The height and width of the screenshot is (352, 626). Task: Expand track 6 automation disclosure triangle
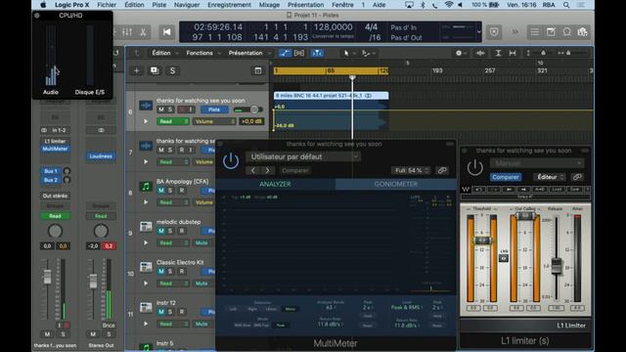[146, 121]
